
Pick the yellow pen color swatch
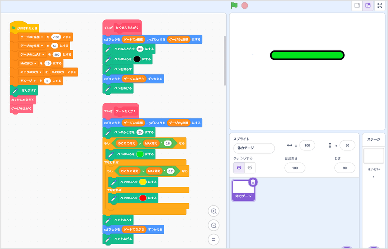click(143, 182)
